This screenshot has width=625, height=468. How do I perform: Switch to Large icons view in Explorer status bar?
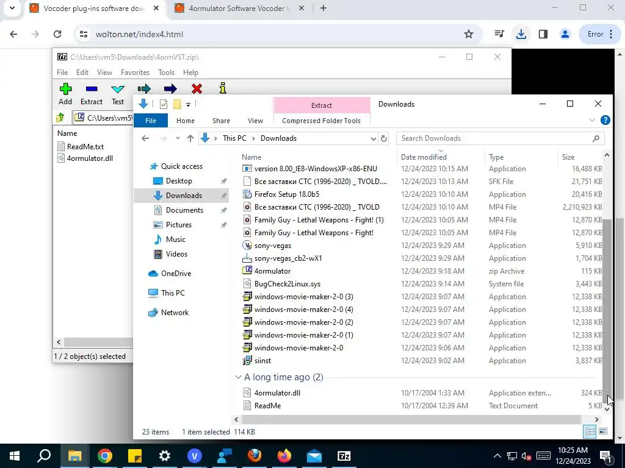click(603, 431)
